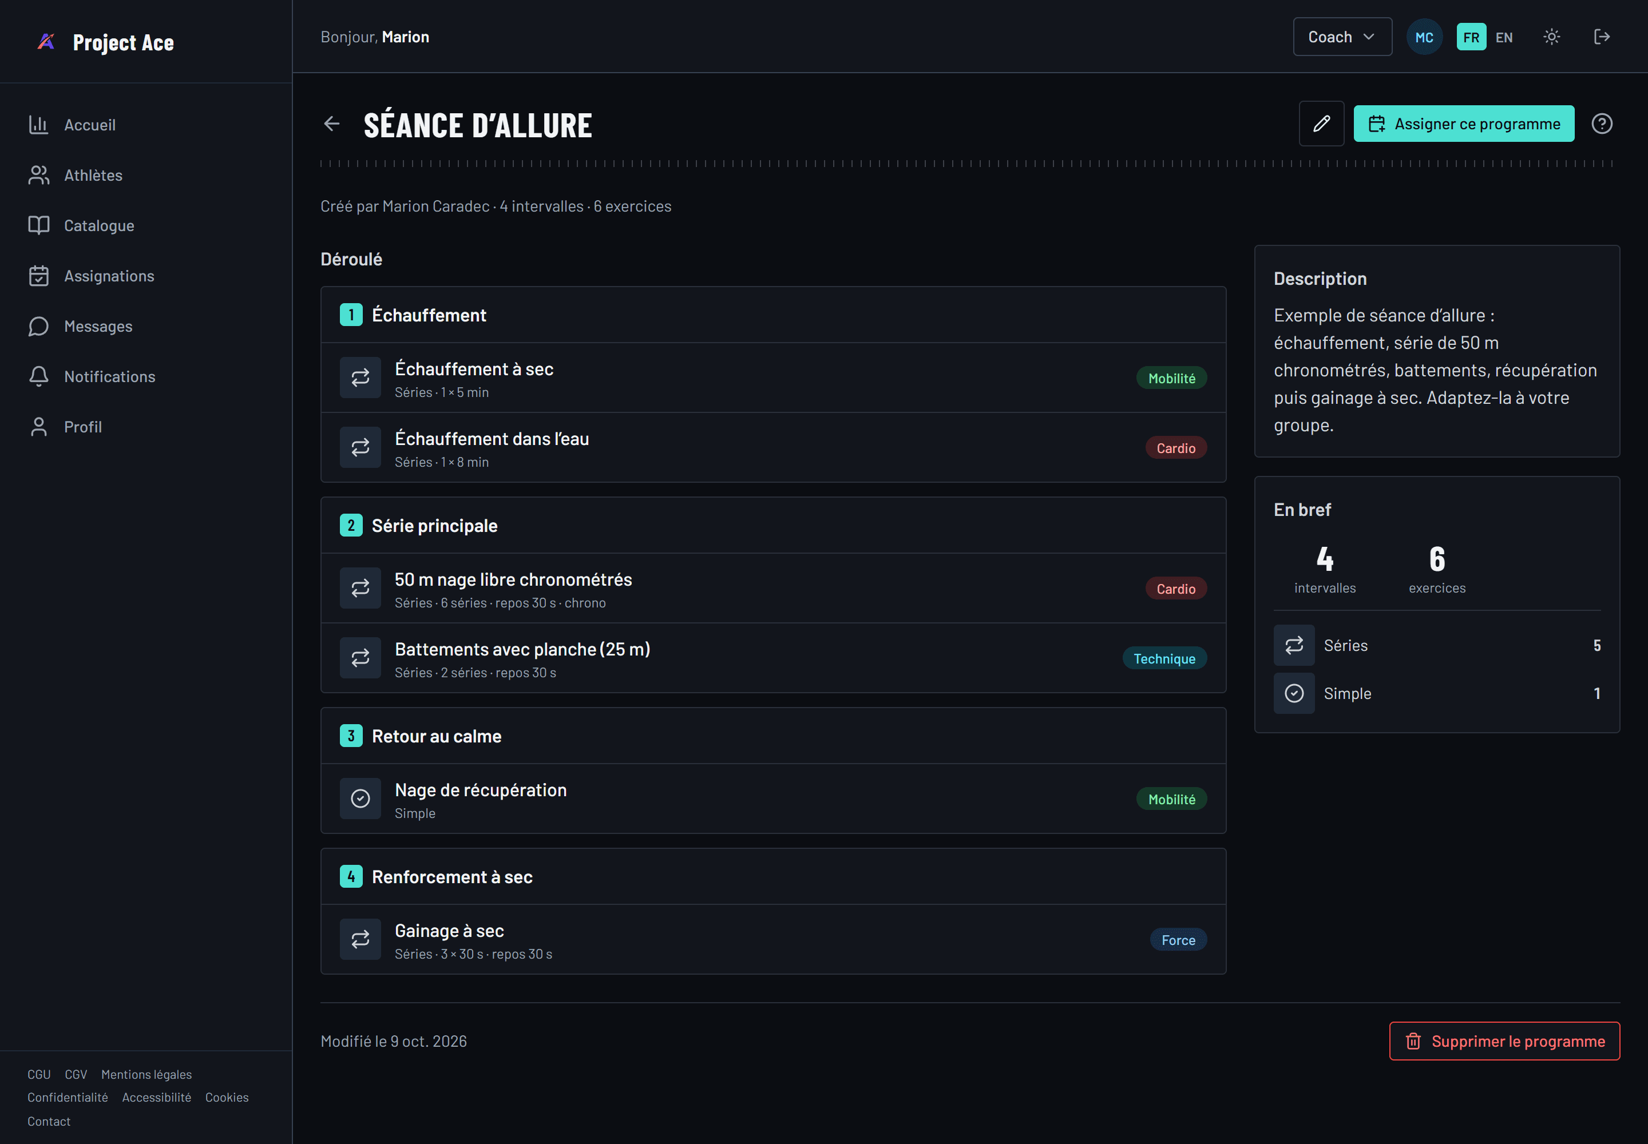Click Assigner ce programme button

click(x=1464, y=124)
